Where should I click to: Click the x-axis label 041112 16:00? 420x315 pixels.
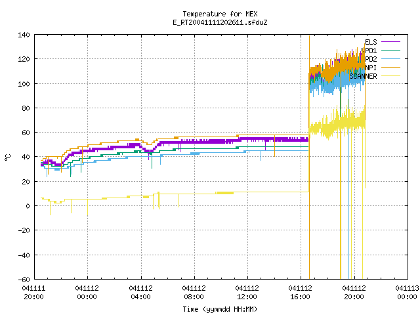(301, 293)
